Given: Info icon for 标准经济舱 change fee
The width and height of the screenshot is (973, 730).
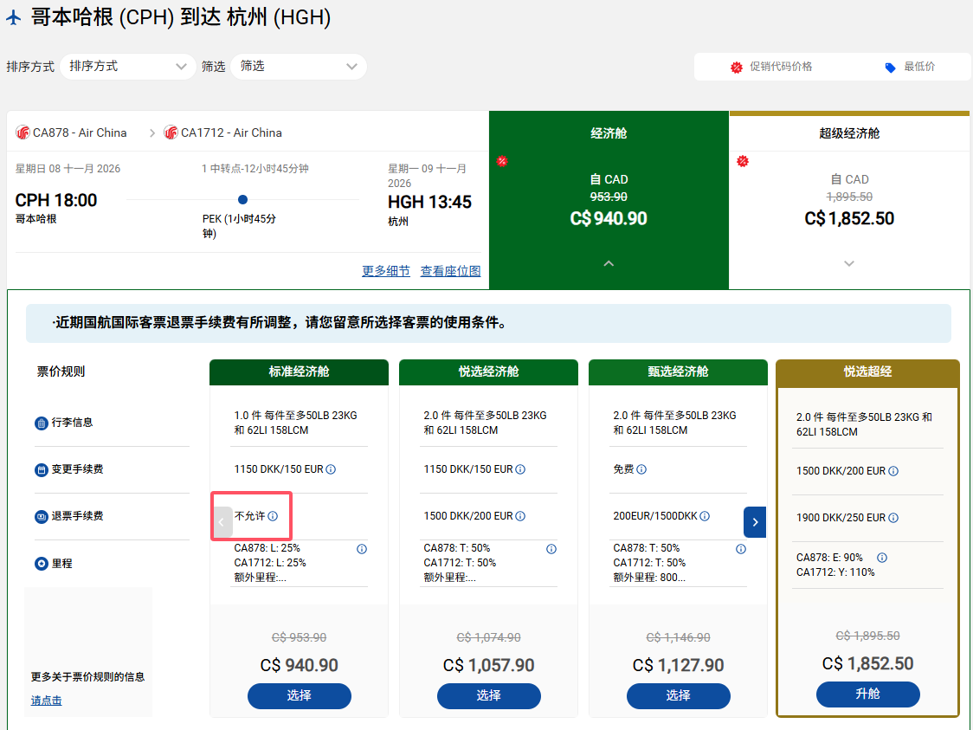Looking at the screenshot, I should click(x=331, y=469).
